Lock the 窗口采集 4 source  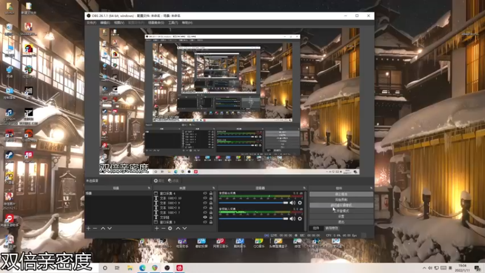pos(211,193)
